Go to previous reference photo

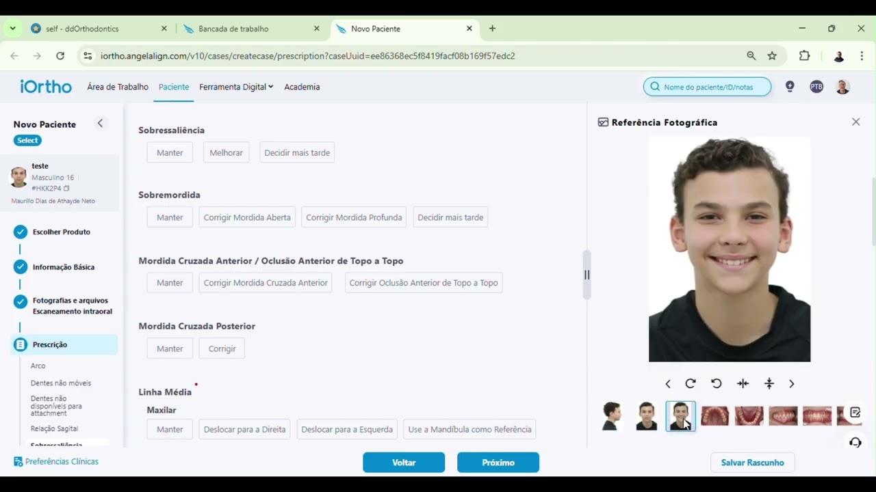click(668, 384)
